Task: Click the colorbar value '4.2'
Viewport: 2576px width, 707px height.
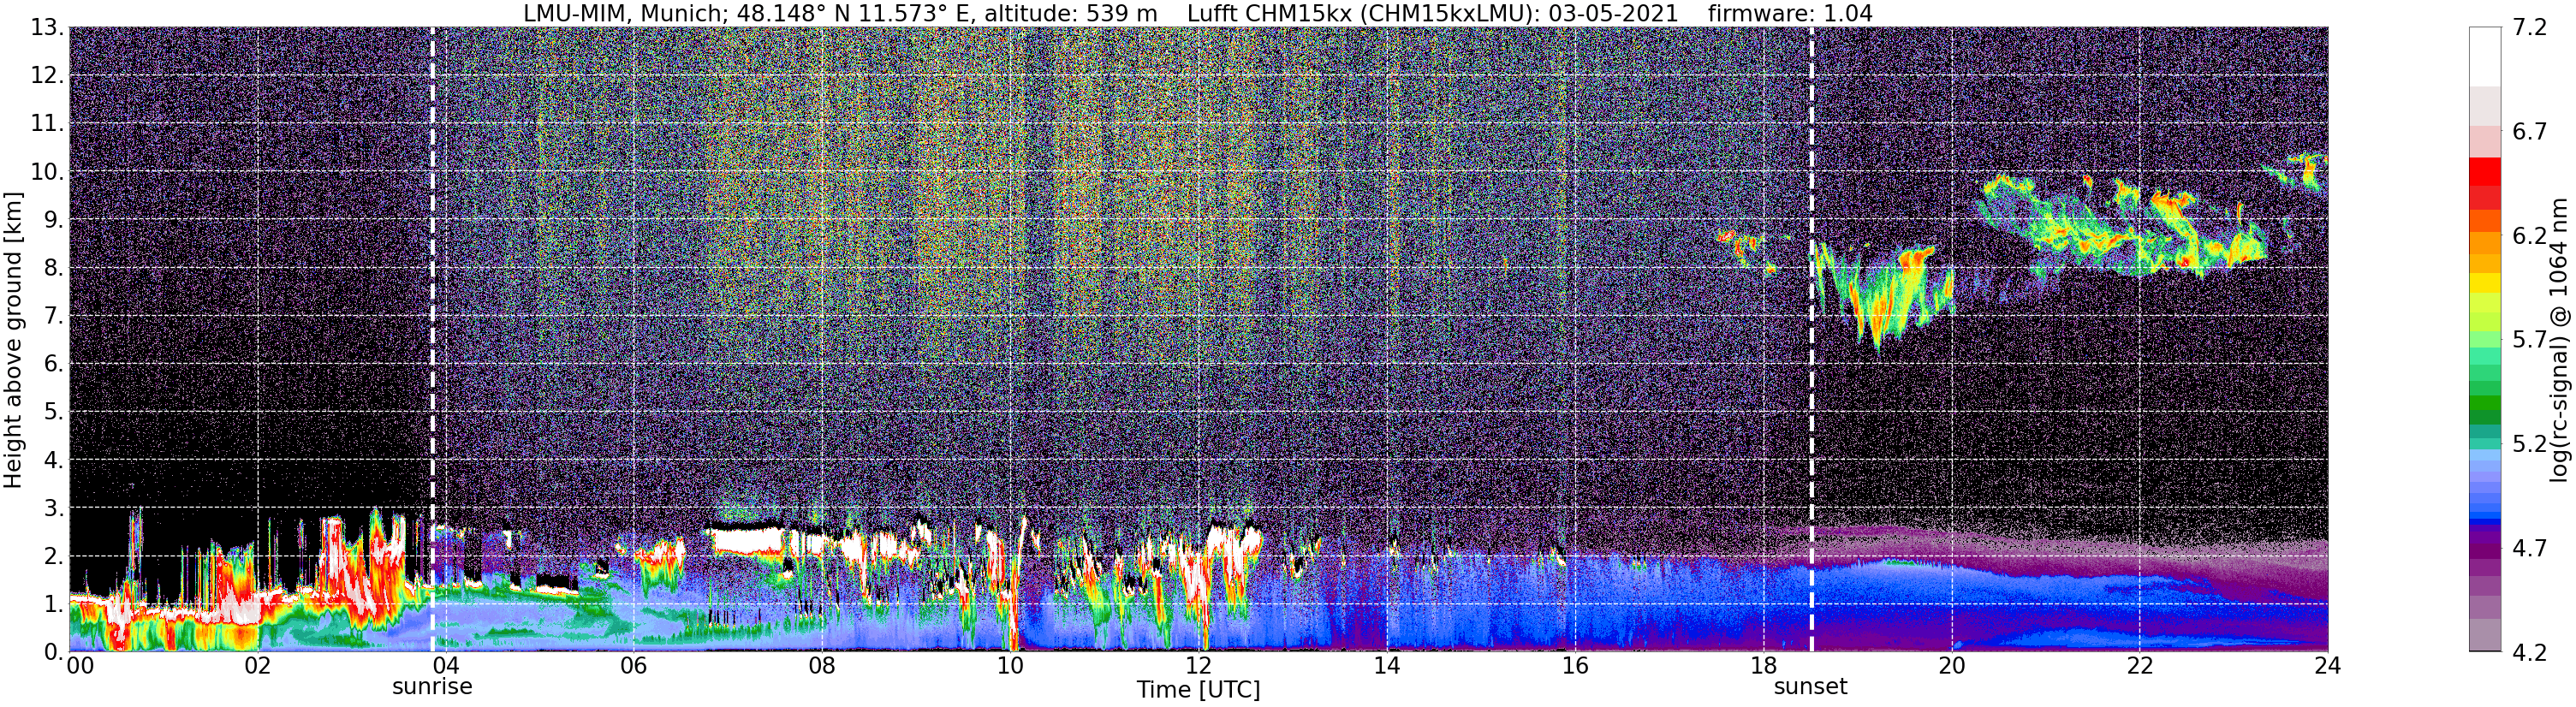Action: click(x=2529, y=652)
